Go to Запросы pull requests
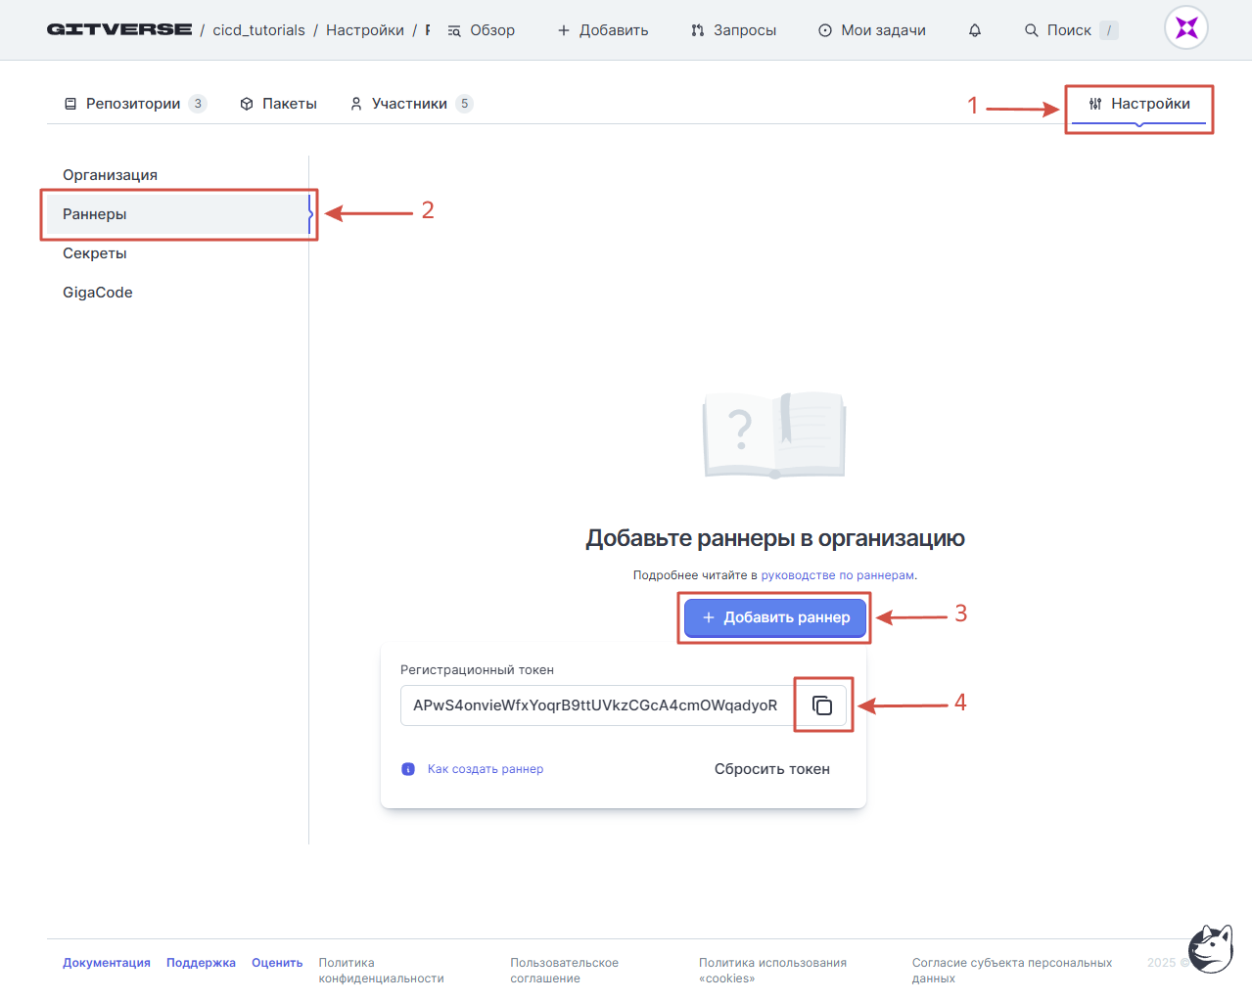 733,30
